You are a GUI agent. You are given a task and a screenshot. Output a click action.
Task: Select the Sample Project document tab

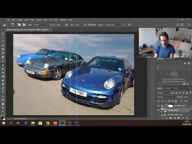28,30
